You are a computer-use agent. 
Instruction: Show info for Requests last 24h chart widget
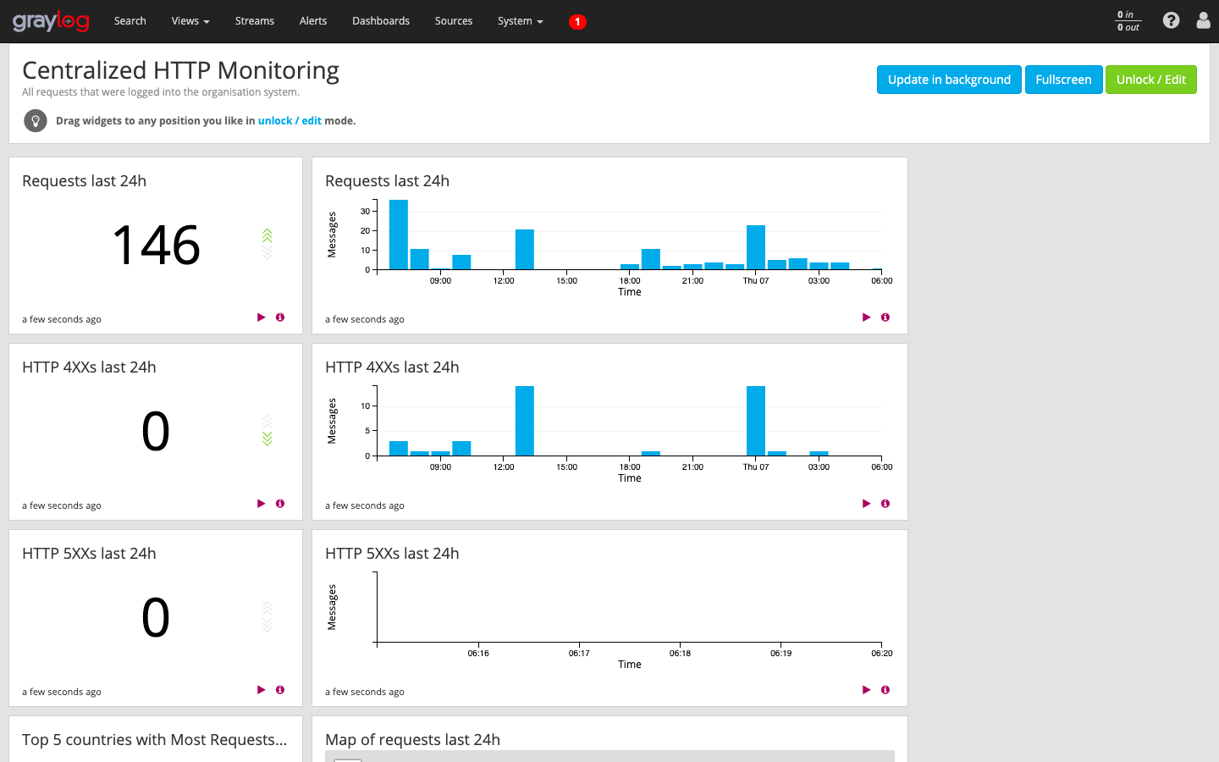885,317
